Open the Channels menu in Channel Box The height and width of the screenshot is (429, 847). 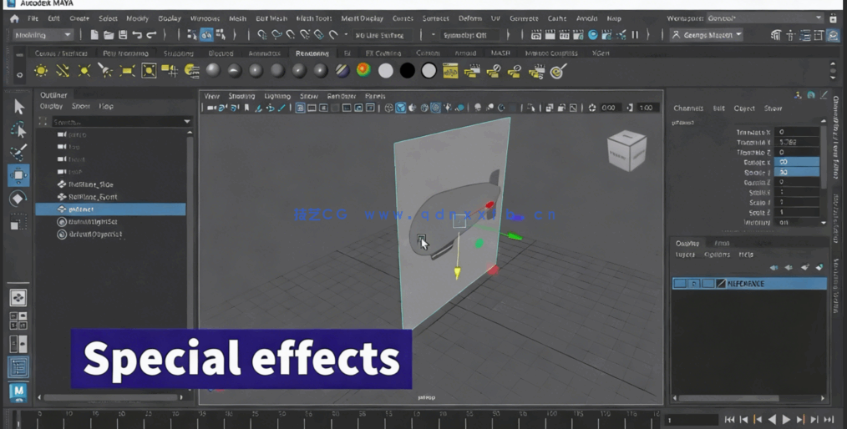tap(688, 109)
